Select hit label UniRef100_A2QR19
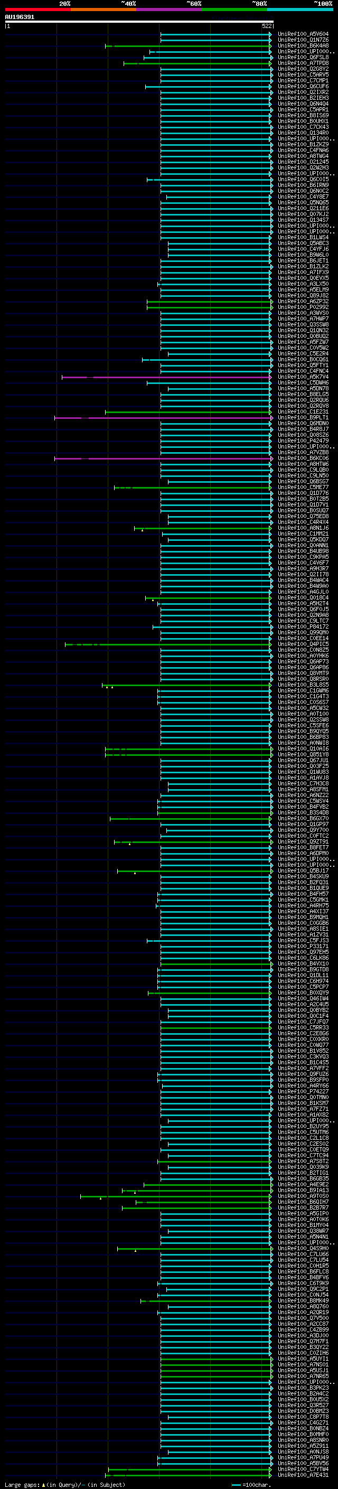338x1489 pixels. click(x=303, y=1312)
